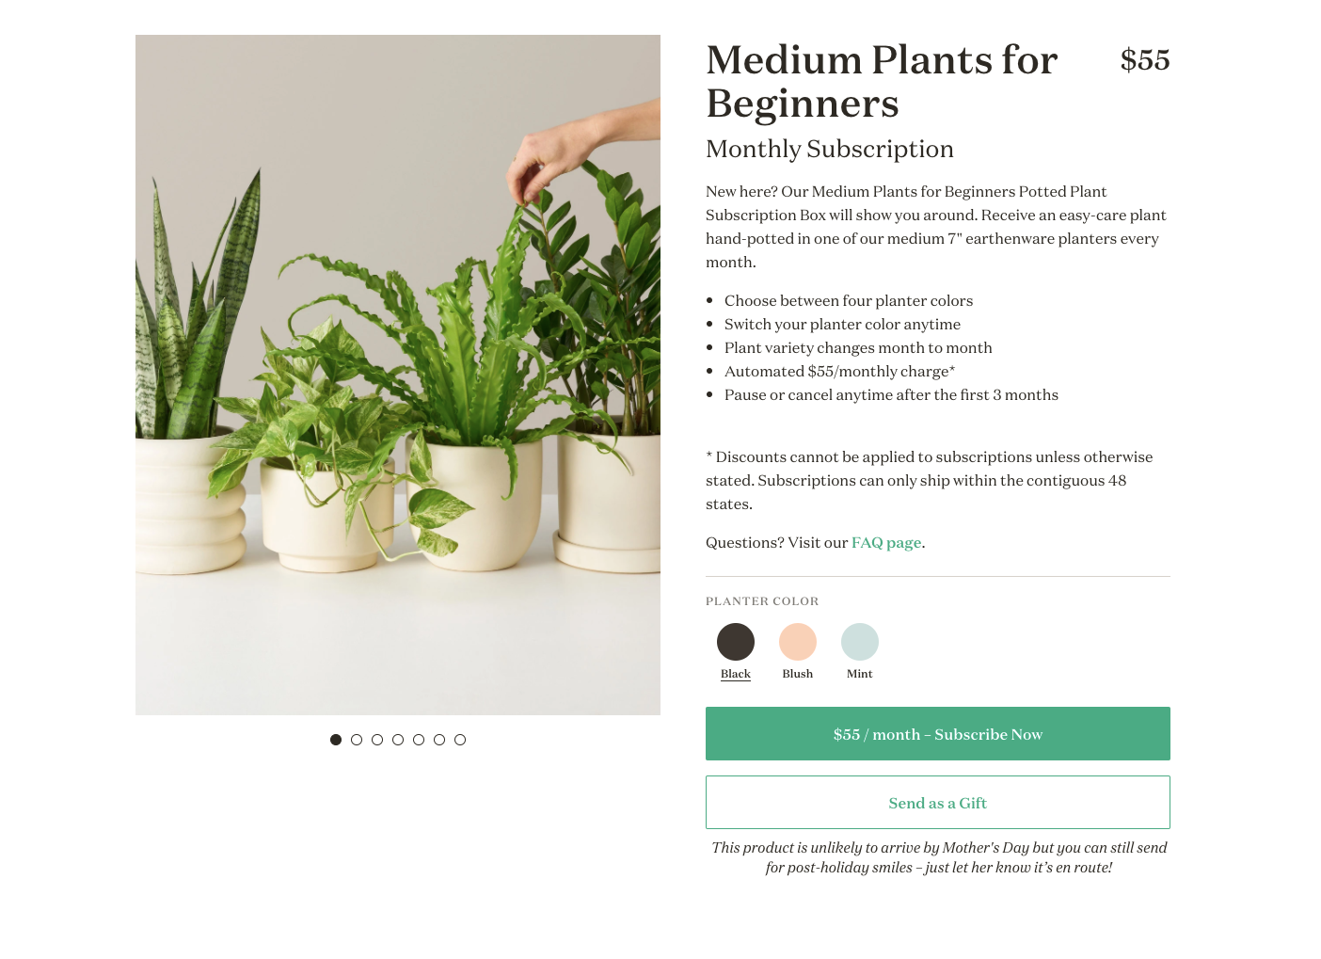Viewport: 1321px width, 959px height.
Task: Click the Monthly Subscription subtitle
Action: pyautogui.click(x=830, y=150)
